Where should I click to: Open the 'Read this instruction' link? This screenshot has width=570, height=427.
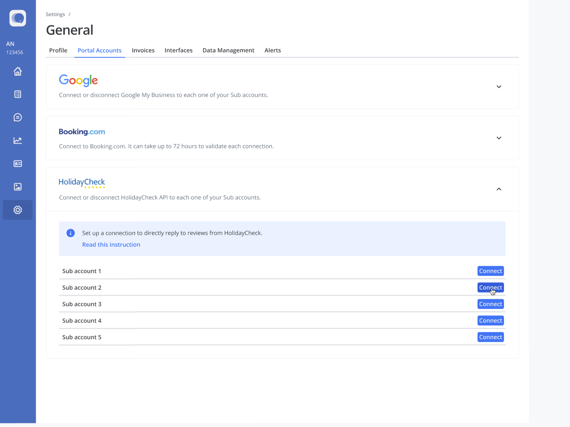[x=111, y=245]
